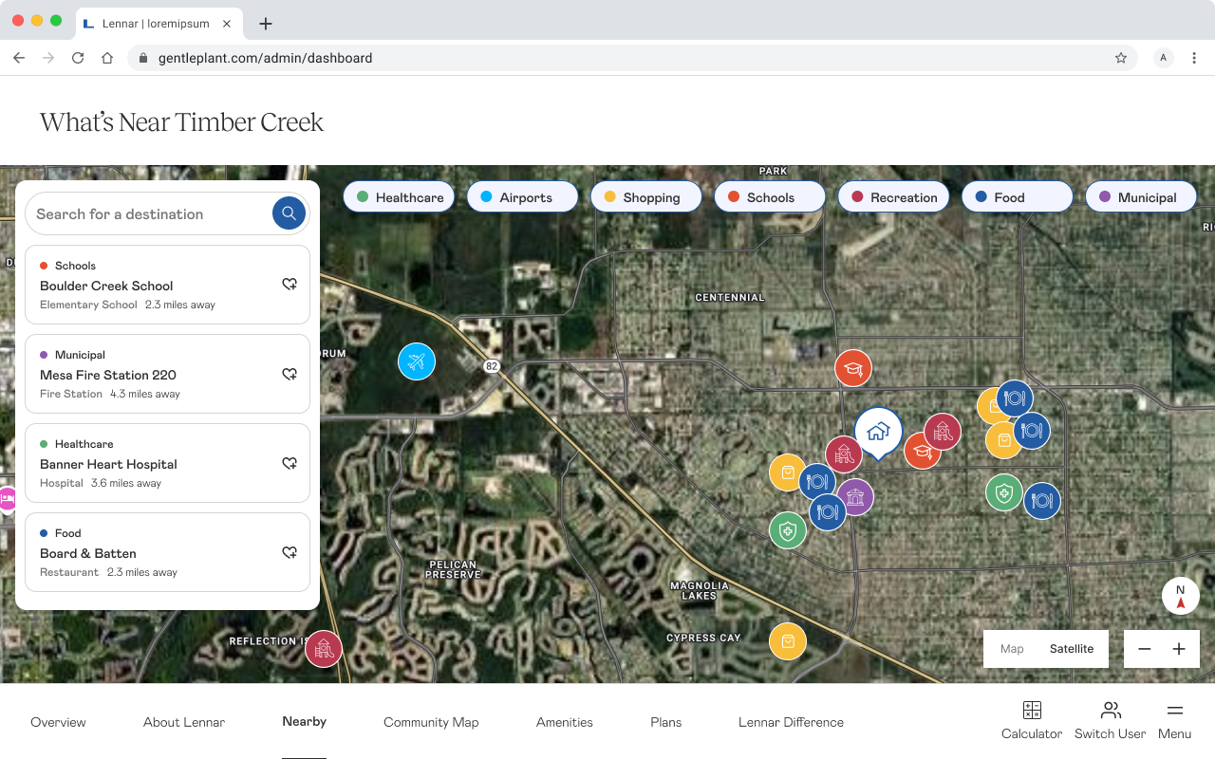Open the hamburger Menu in the bottom bar
Screen dimensions: 1215x759
(x=1174, y=721)
